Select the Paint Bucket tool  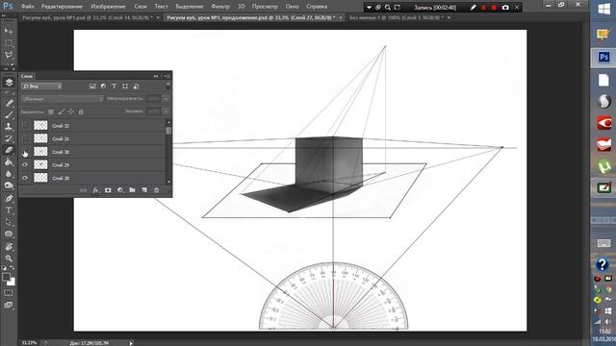coord(9,161)
